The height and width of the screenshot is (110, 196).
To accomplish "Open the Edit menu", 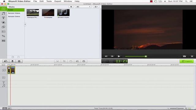I will [42, 1].
